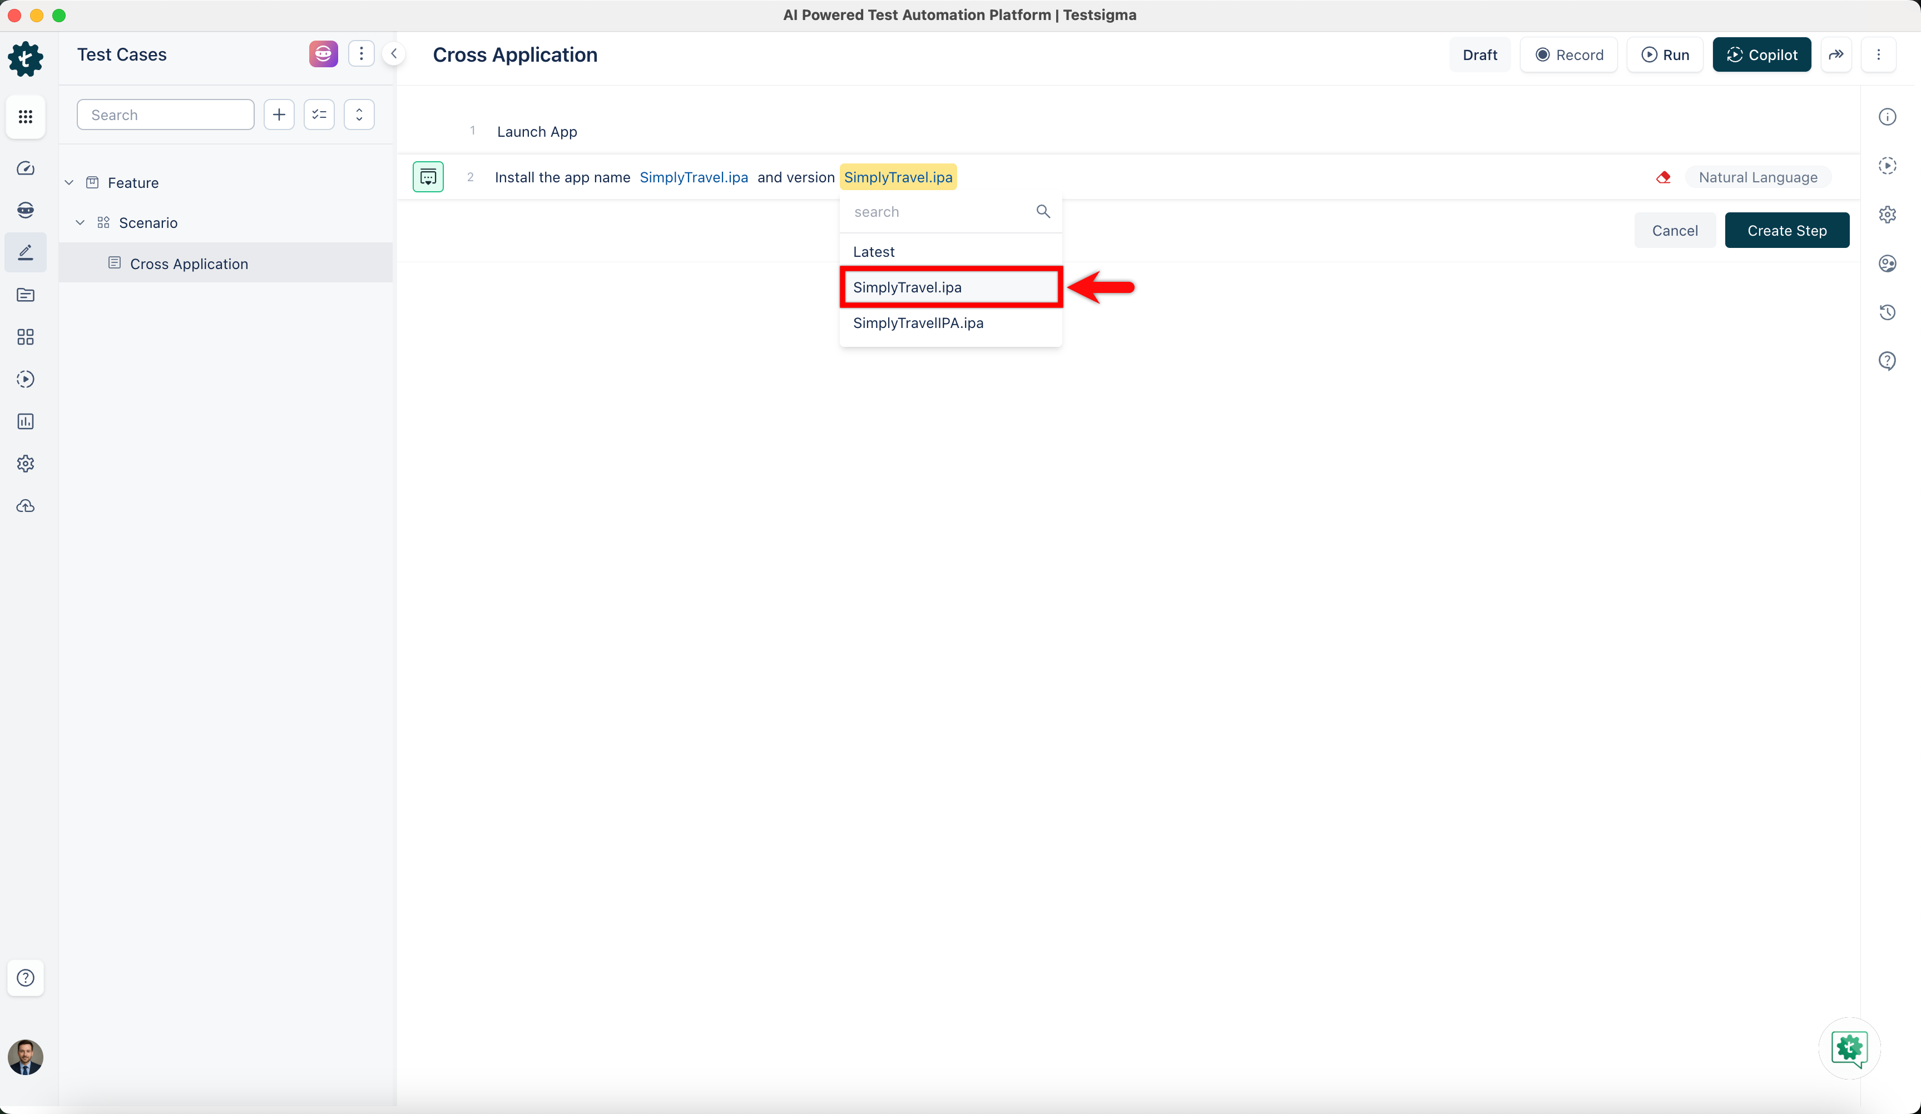Viewport: 1921px width, 1114px height.
Task: Select the test case editor pencil icon
Action: click(x=25, y=252)
